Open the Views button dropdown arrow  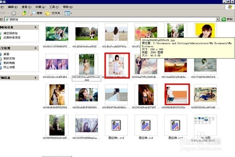click(71, 13)
